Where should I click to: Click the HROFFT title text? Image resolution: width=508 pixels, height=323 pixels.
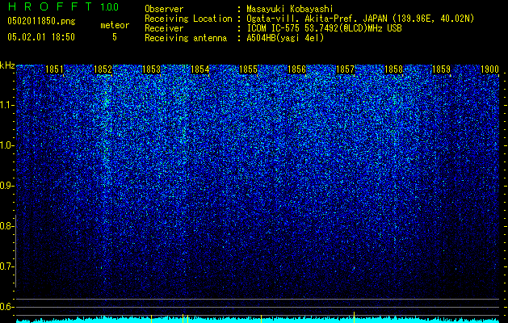pyautogui.click(x=49, y=6)
